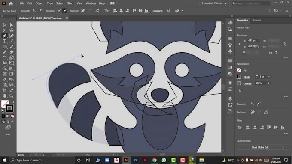Open the Opacity panel link

point(247,83)
